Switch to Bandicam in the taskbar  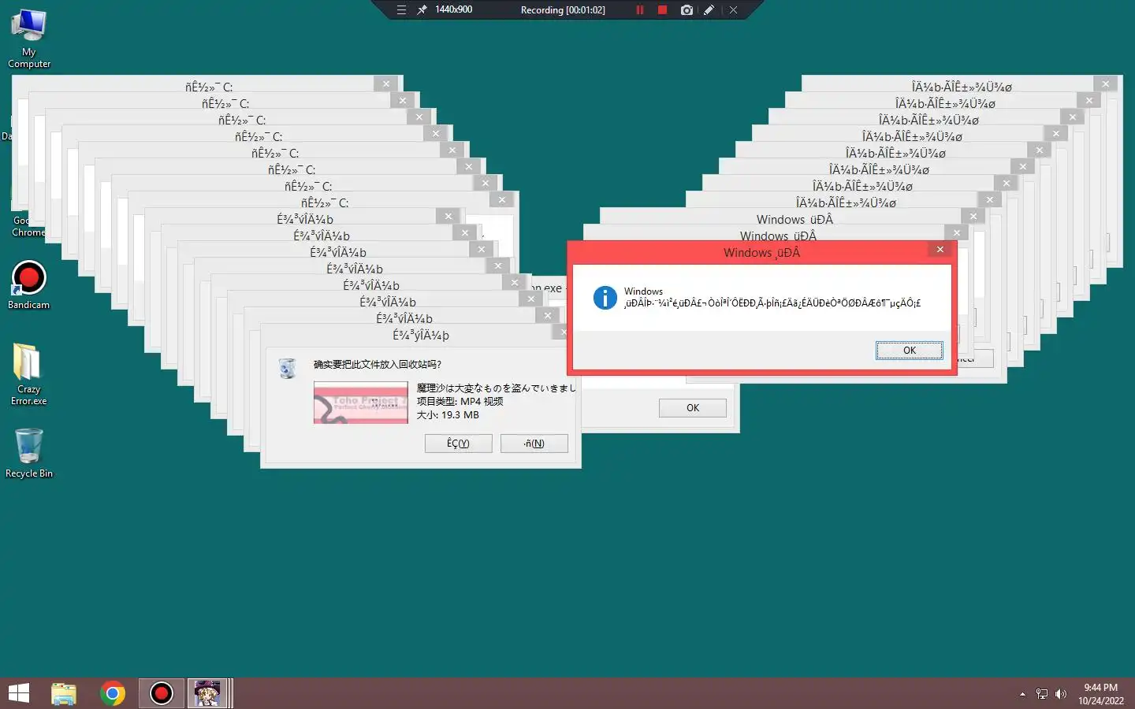162,693
